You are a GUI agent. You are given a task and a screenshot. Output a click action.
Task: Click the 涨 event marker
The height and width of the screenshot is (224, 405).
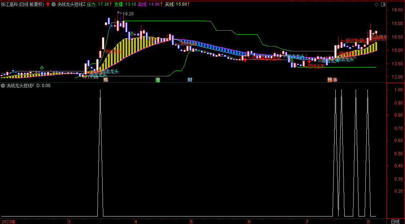[x=335, y=80]
